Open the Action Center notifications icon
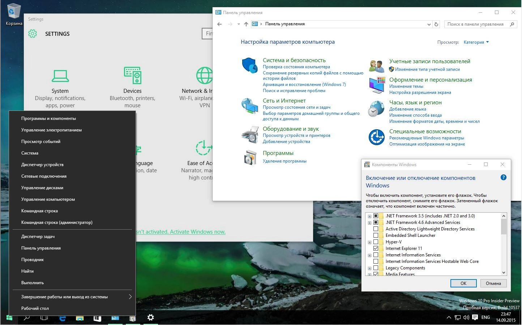522x325 pixels. point(475,317)
